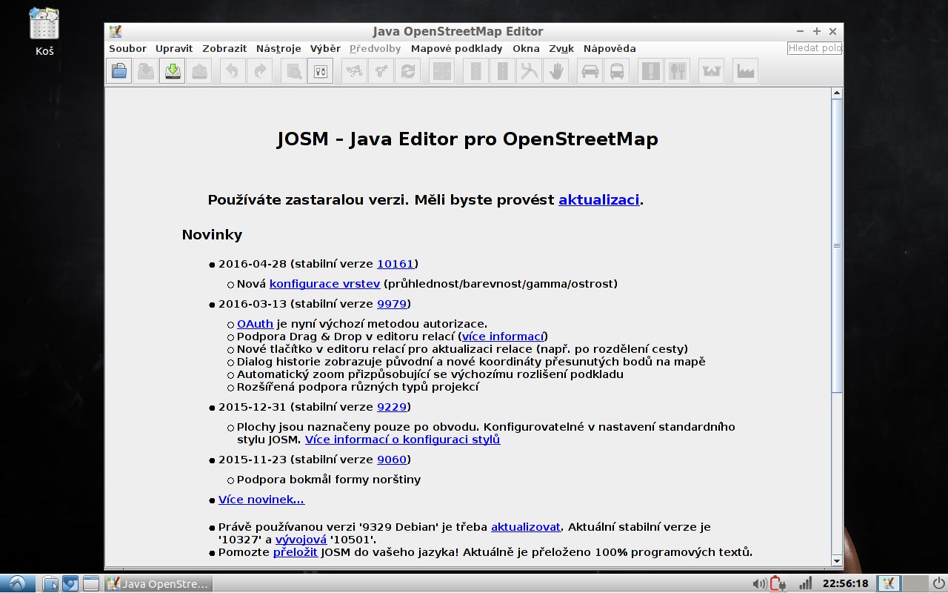Click the scrollbar down arrow

(x=837, y=560)
